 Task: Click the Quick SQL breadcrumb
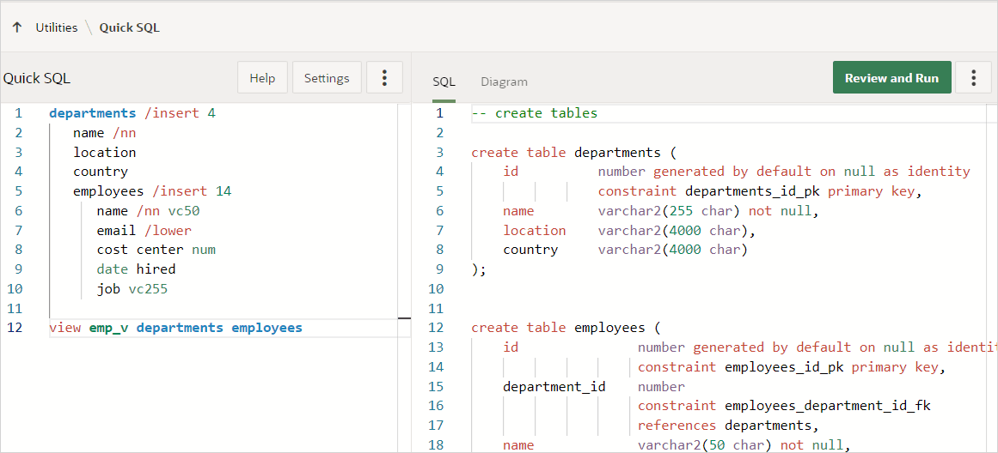point(129,27)
